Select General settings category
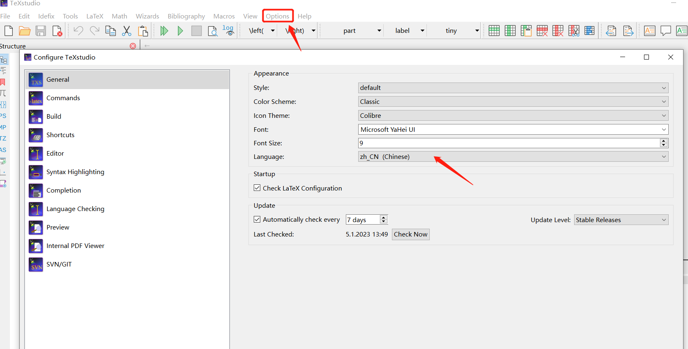The height and width of the screenshot is (349, 688). (127, 80)
